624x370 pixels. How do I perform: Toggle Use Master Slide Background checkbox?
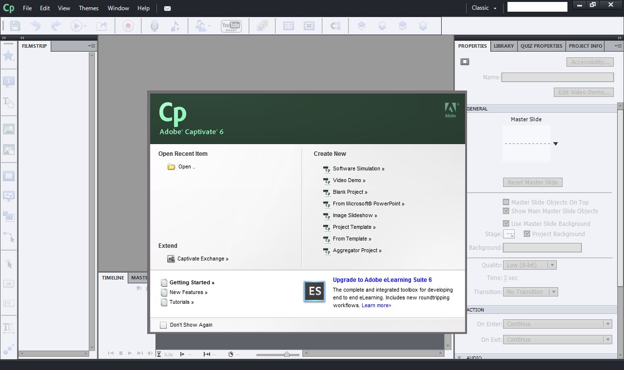point(506,223)
